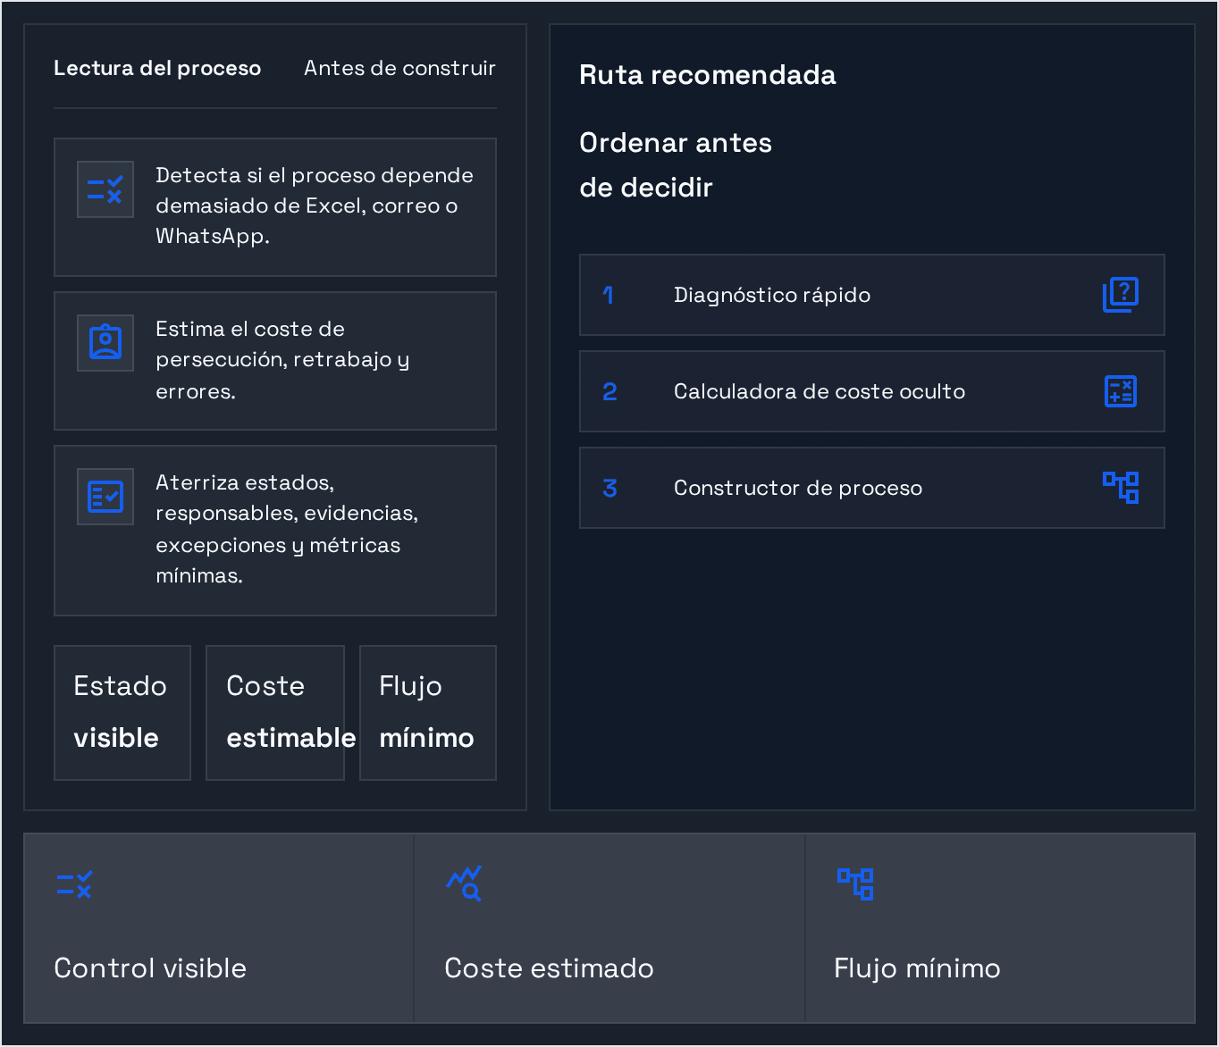
Task: Click step number 3
Action: 609,488
